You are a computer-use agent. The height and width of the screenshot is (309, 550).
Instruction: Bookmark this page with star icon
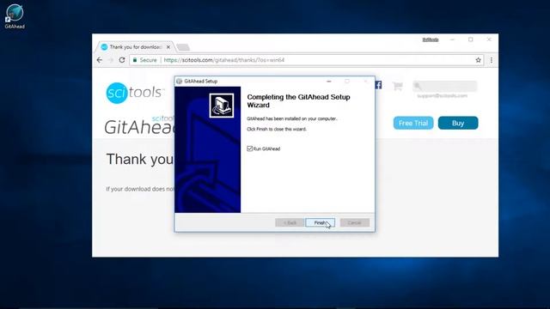(478, 60)
